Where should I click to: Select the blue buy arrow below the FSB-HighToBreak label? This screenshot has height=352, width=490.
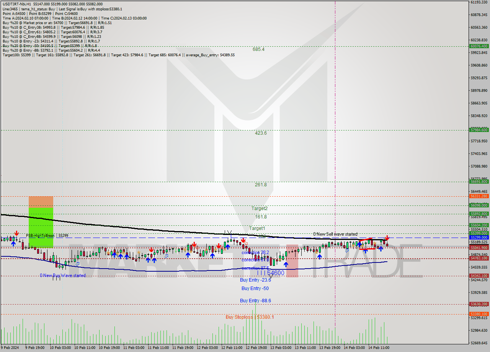pos(13,244)
